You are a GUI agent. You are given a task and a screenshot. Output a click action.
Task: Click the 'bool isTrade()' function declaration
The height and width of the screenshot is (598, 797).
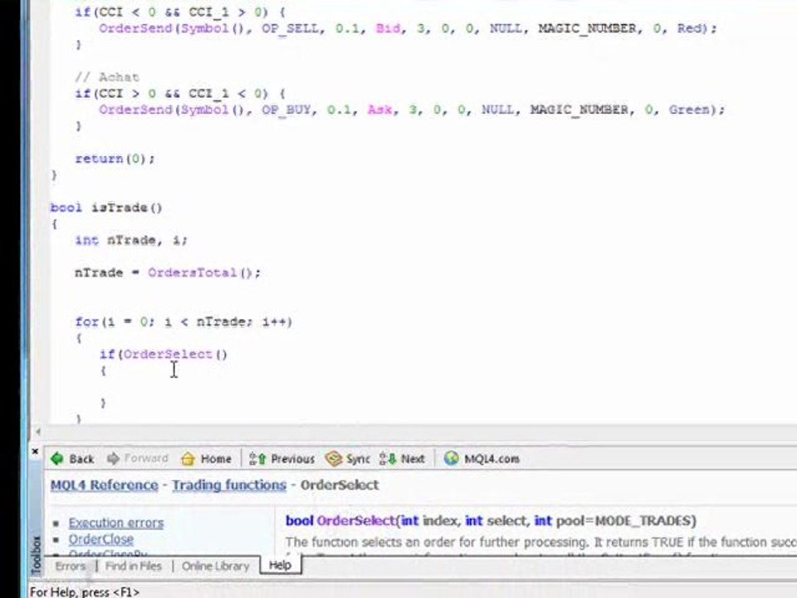click(x=106, y=208)
